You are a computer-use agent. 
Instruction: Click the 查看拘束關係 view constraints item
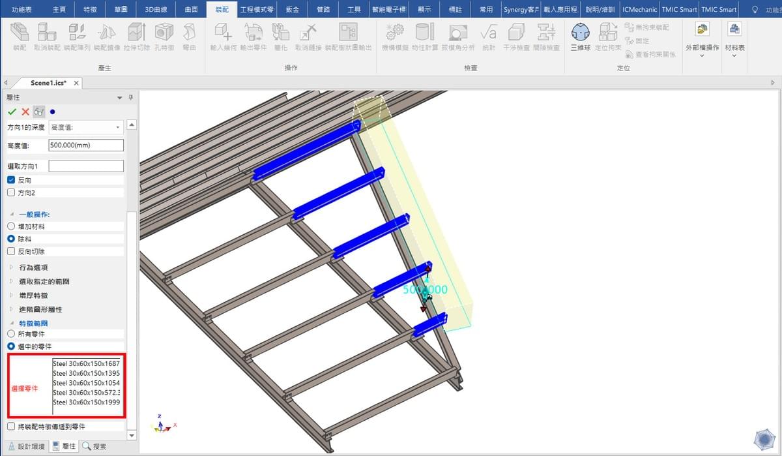650,53
